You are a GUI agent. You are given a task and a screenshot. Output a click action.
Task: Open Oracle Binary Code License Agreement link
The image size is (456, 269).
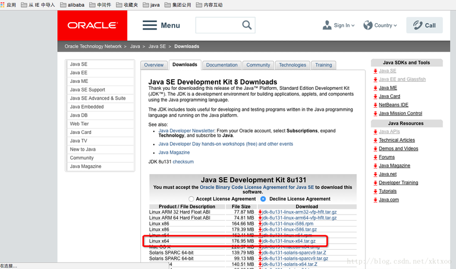[257, 187]
